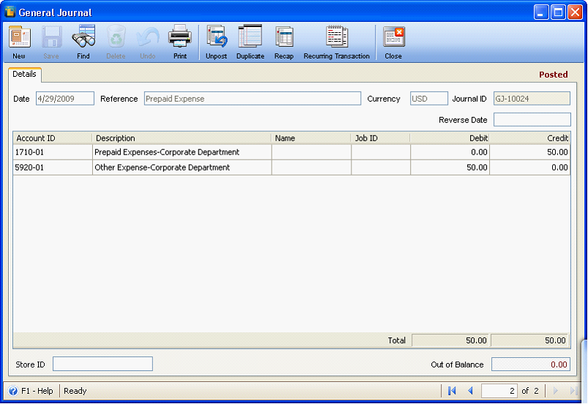The height and width of the screenshot is (404, 588).
Task: Click the Journal ID field GJ-10024
Action: click(532, 99)
